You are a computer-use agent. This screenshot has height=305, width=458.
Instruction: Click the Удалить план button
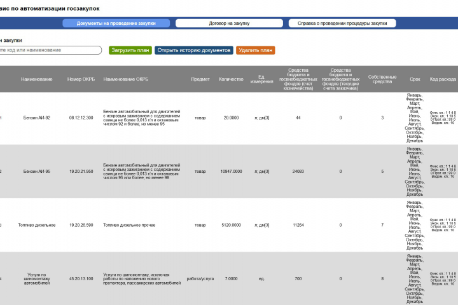click(x=256, y=50)
